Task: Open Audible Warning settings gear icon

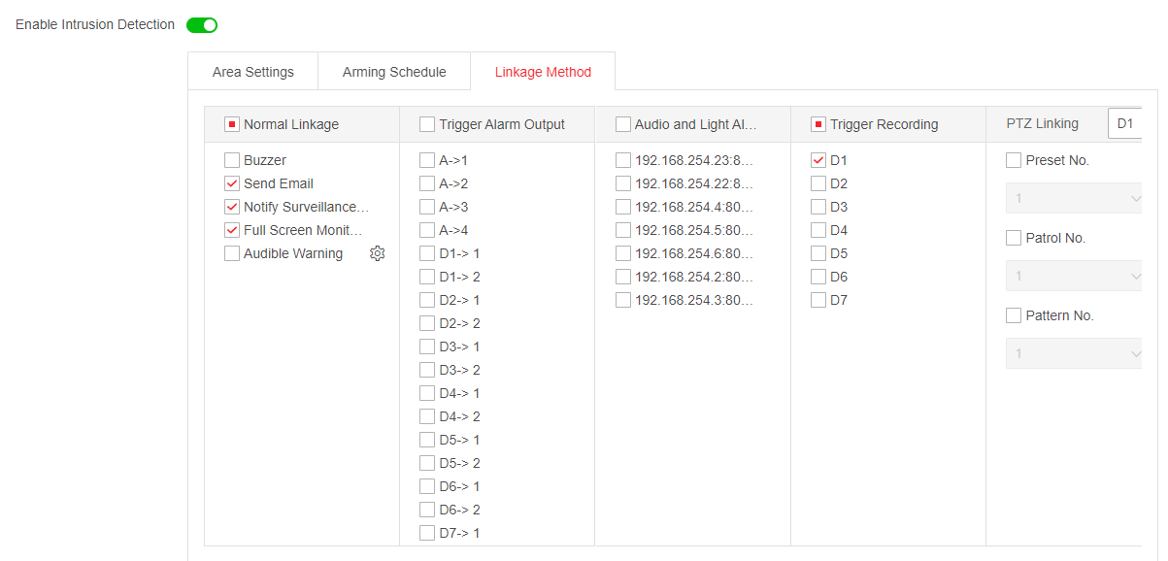Action: point(378,253)
